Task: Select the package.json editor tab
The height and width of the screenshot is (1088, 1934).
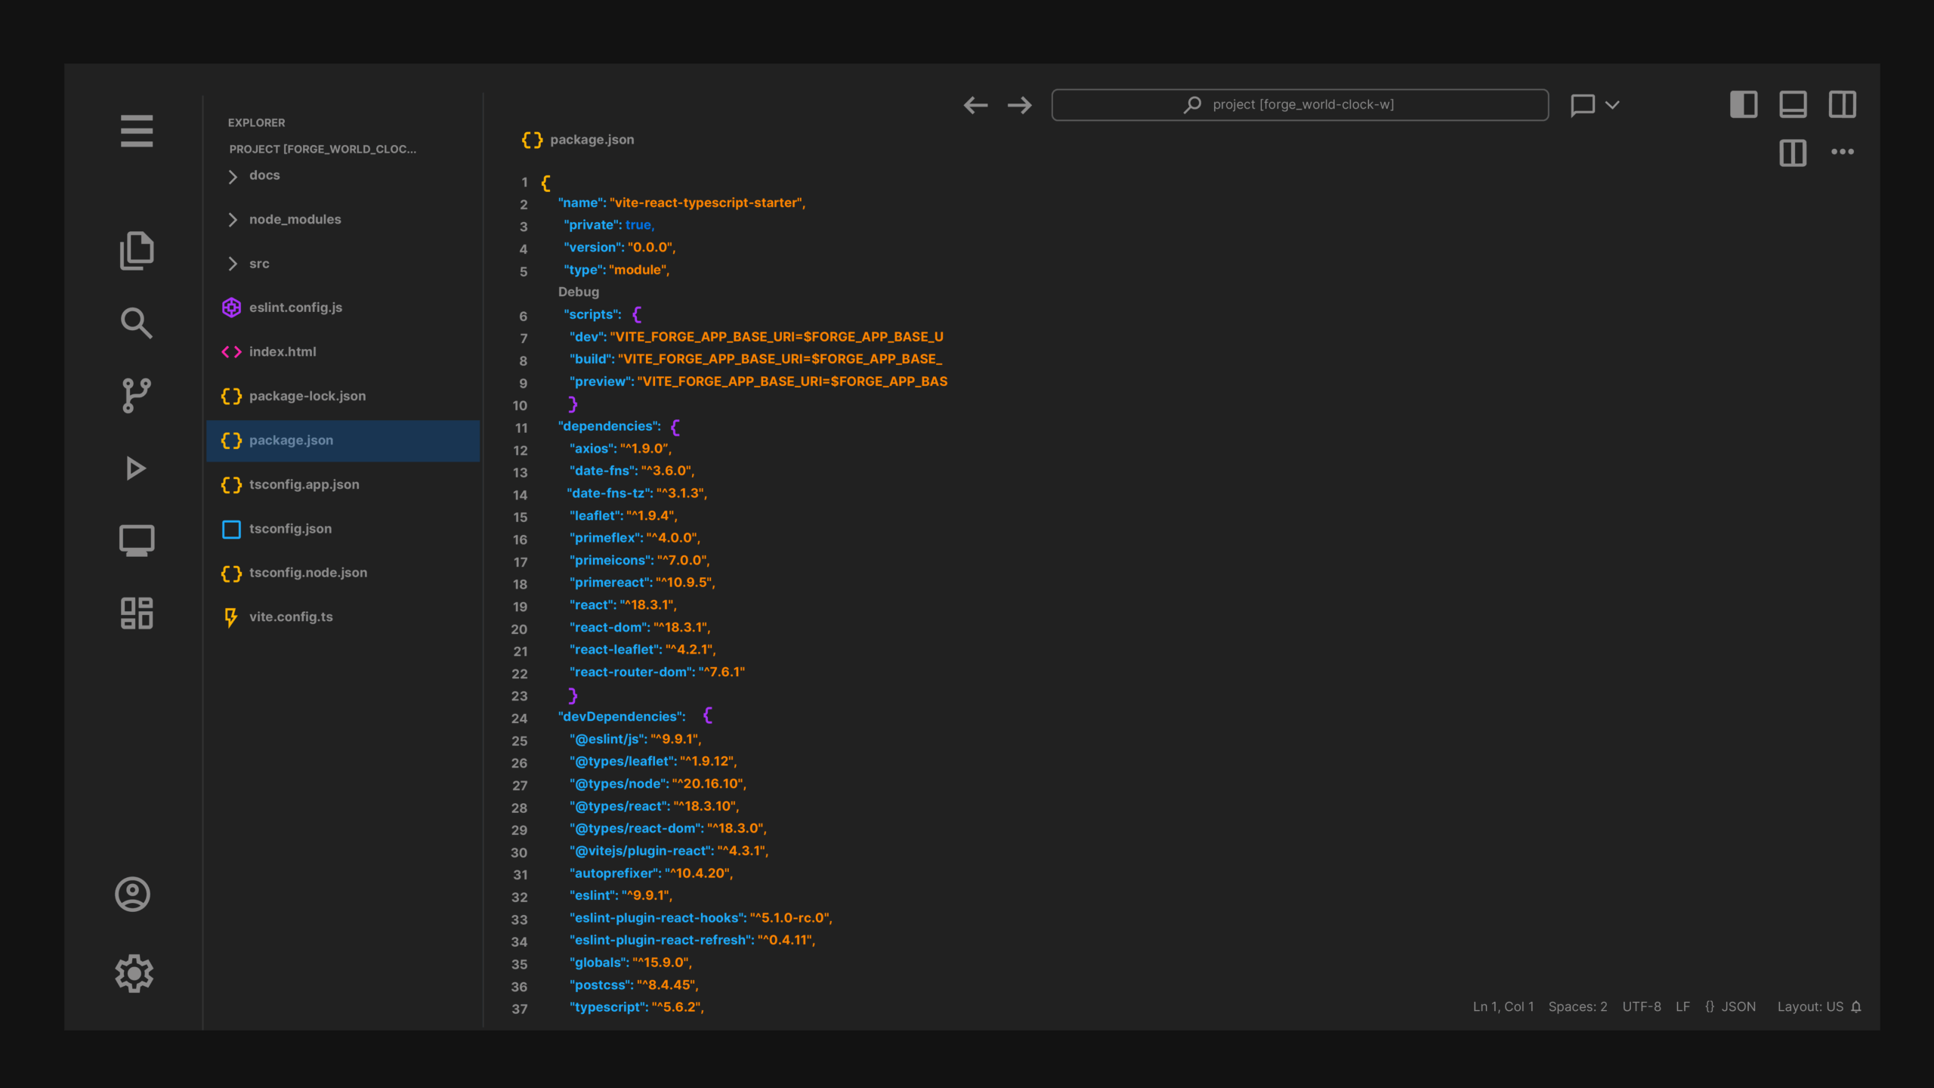Action: pos(579,140)
